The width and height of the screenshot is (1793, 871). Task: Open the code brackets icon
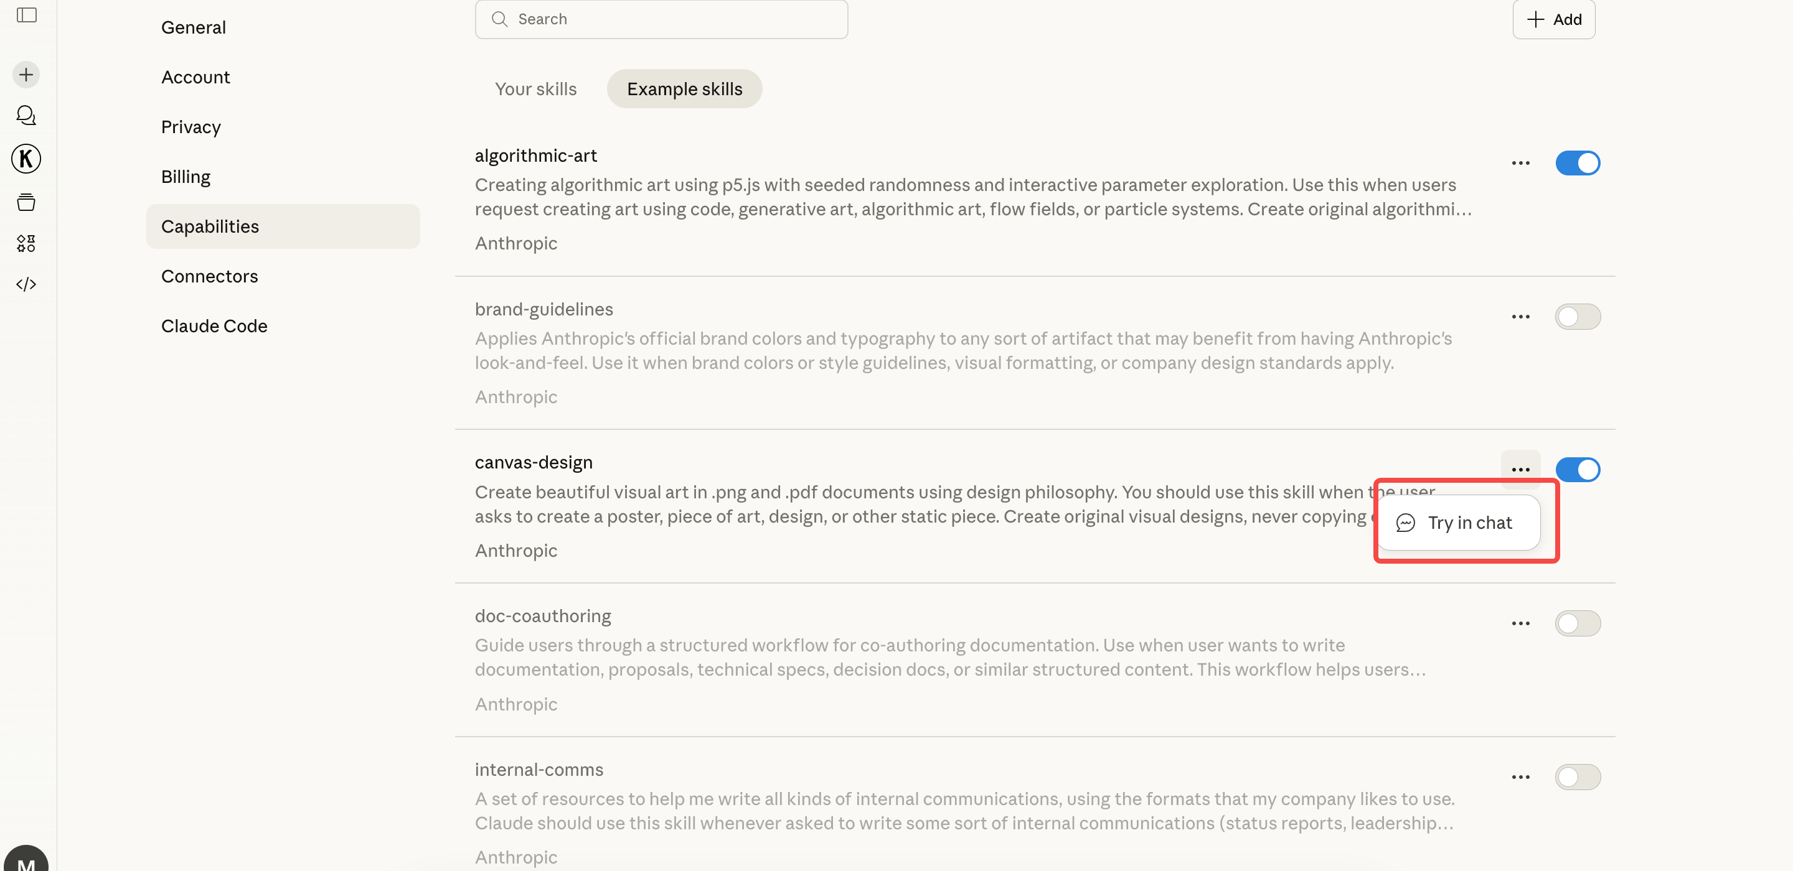26,284
